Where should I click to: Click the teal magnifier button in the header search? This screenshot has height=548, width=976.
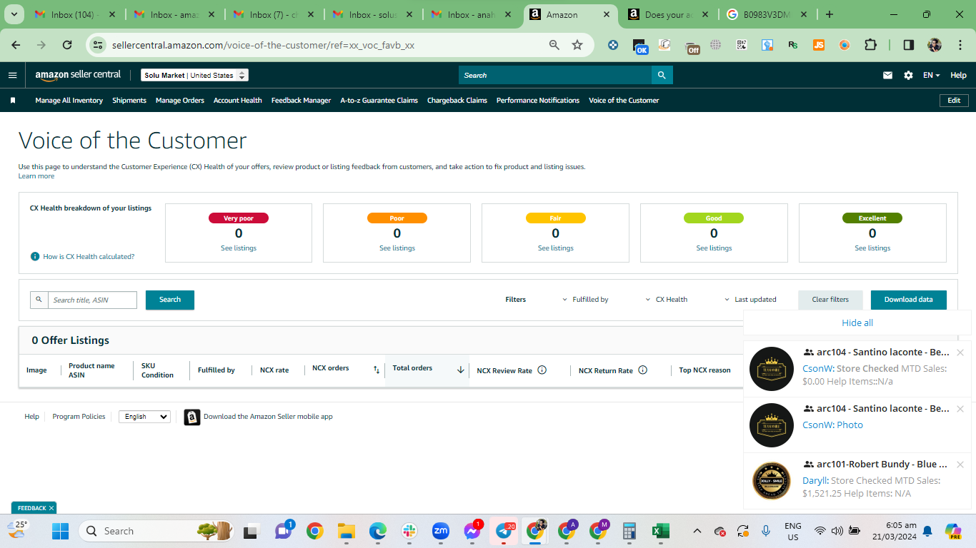coord(662,75)
